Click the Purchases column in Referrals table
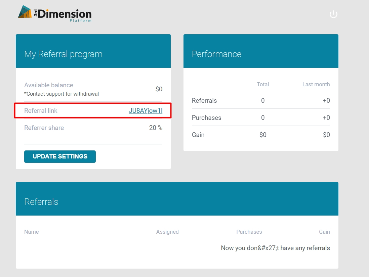 click(x=249, y=232)
